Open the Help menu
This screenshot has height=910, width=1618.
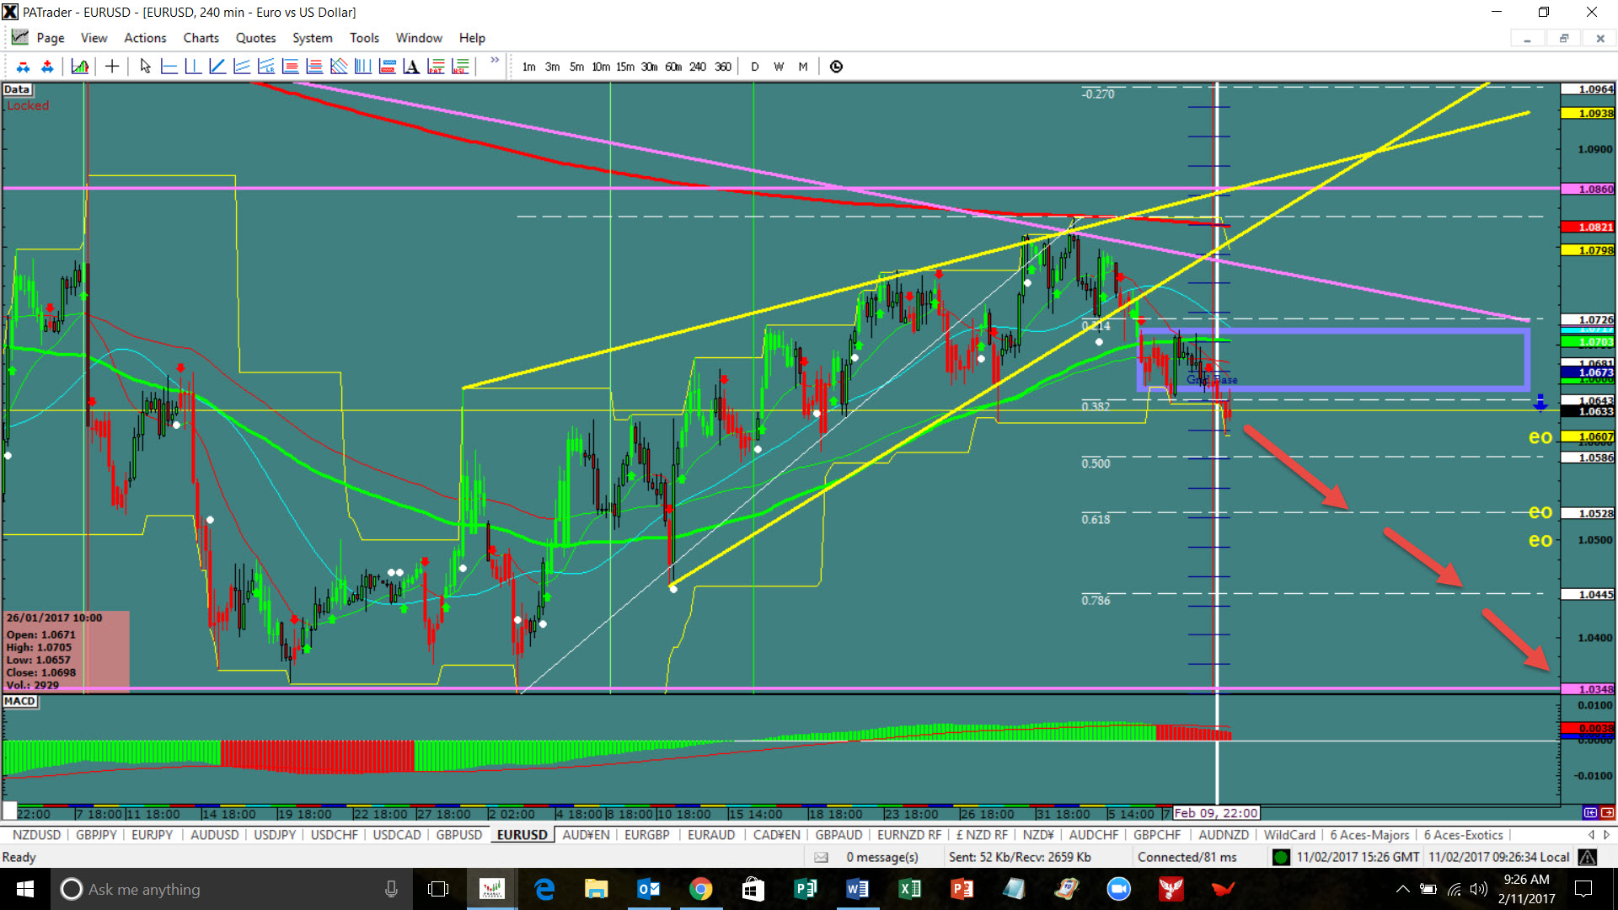(x=472, y=38)
